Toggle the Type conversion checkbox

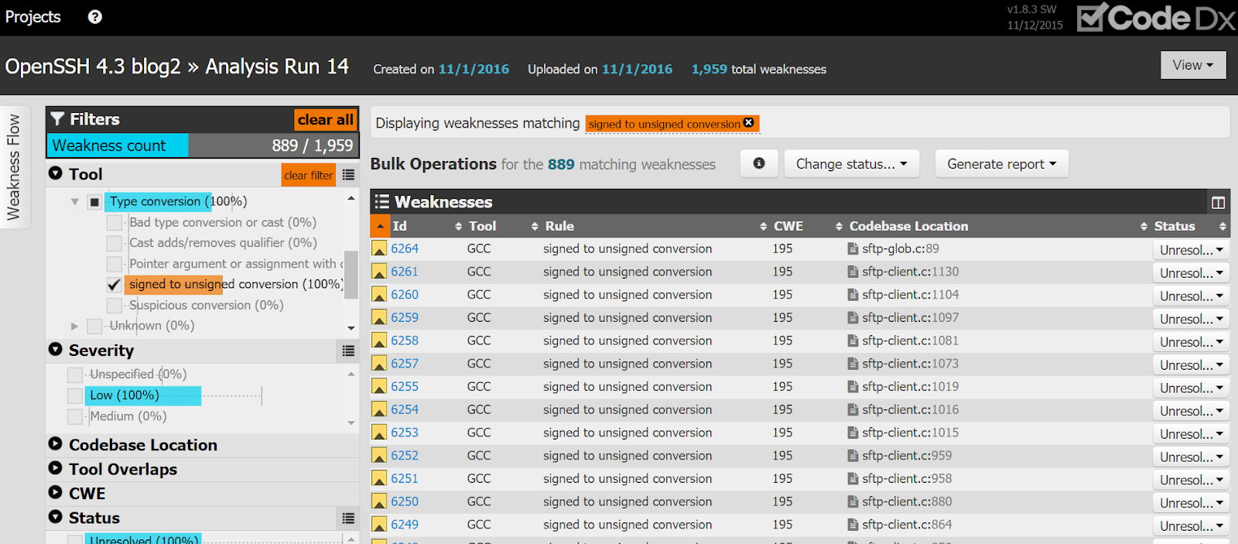(94, 202)
